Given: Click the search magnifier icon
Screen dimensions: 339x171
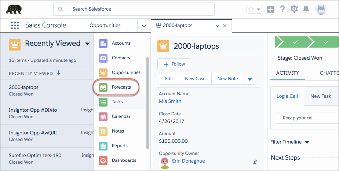Looking at the screenshot, I should 61,9.
